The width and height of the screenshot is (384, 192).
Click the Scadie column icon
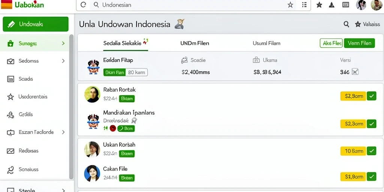coord(184,60)
